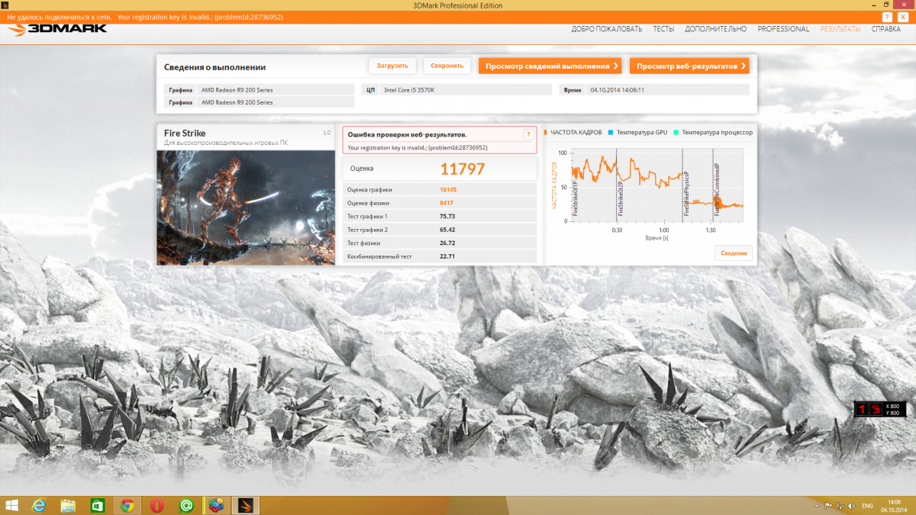The height and width of the screenshot is (515, 916).
Task: Click the red hand-print overlay icon
Action: 876,409
